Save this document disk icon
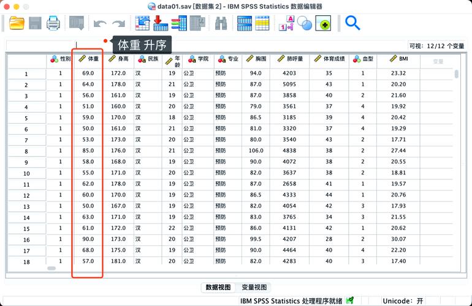This screenshot has width=472, height=306. (35, 23)
